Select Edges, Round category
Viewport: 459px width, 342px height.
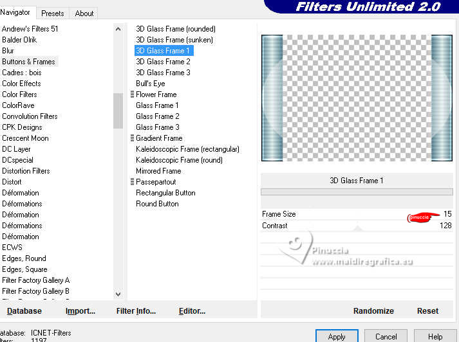point(24,258)
